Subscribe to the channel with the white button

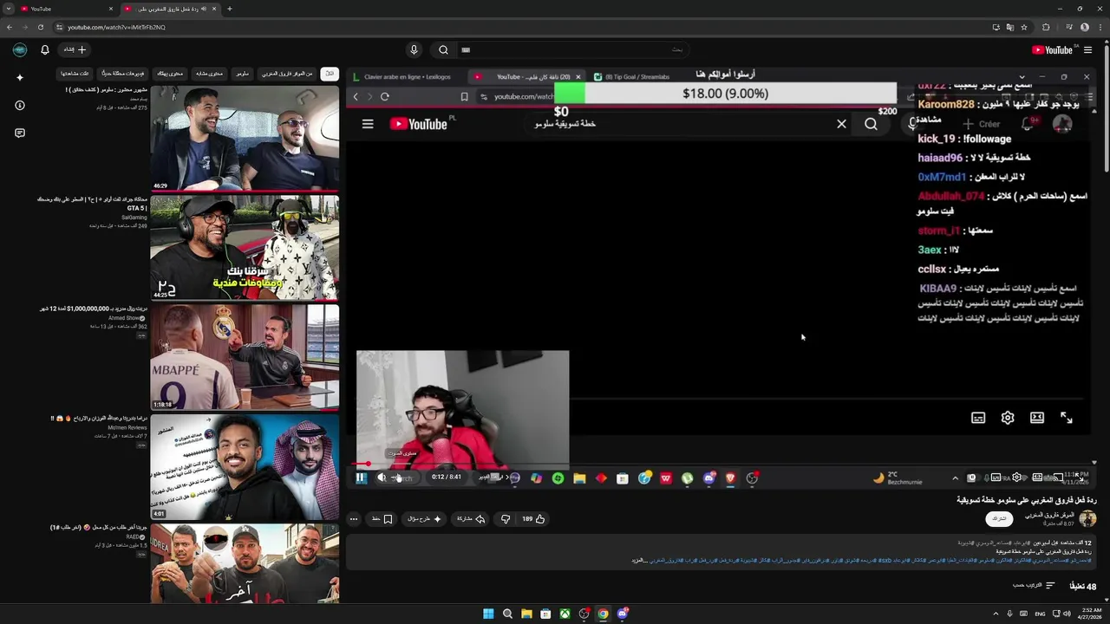[999, 518]
